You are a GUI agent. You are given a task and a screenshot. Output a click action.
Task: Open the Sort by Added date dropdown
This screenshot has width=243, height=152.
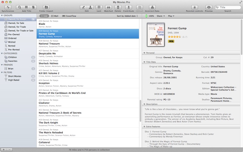(x=127, y=16)
